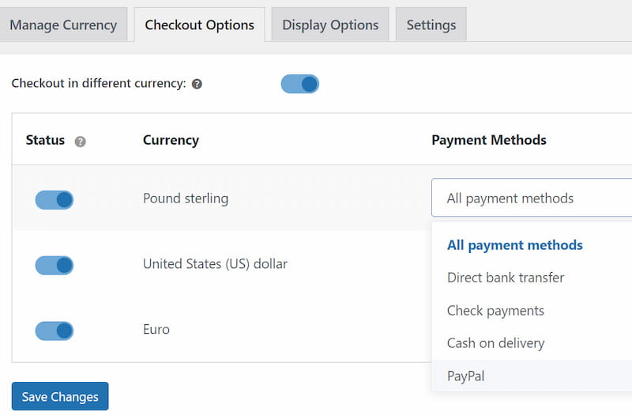Choose PayPal as payment method
Screen dimensions: 632x416
[x=465, y=376]
